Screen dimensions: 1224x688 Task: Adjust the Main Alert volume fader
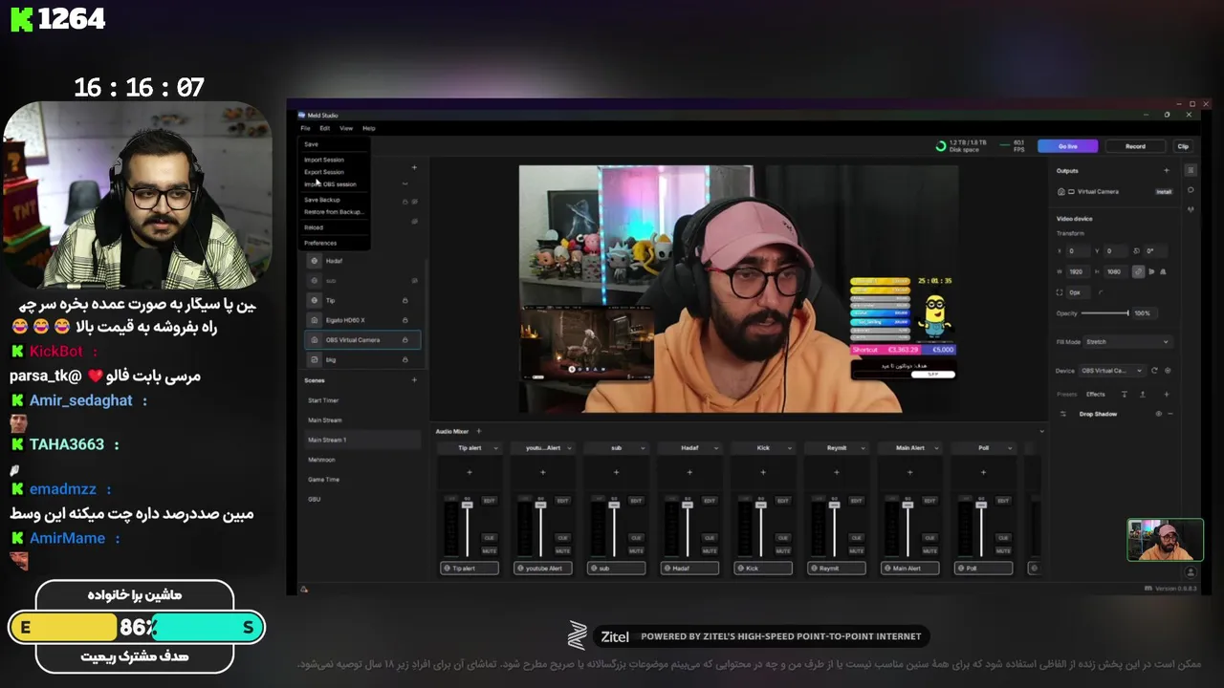907,505
